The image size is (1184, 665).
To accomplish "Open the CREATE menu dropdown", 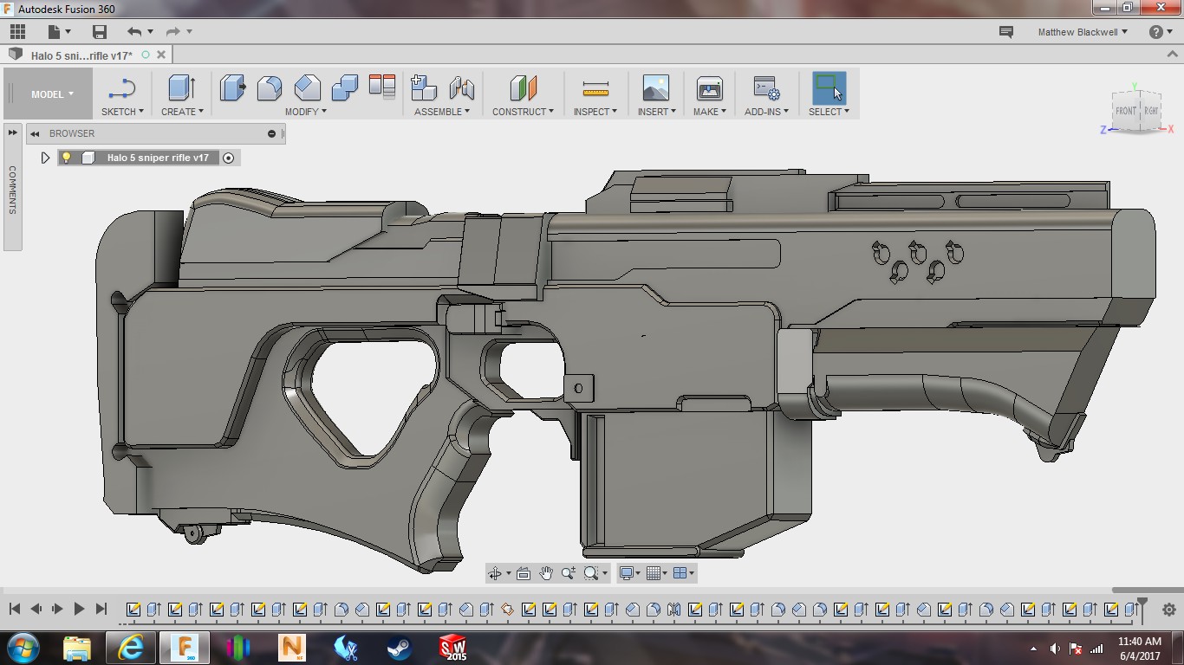I will tap(182, 112).
